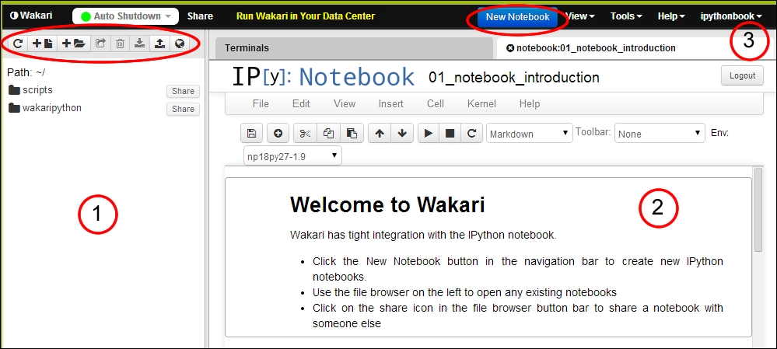777x349 pixels.
Task: Open the notebook View menu
Action: coord(345,103)
